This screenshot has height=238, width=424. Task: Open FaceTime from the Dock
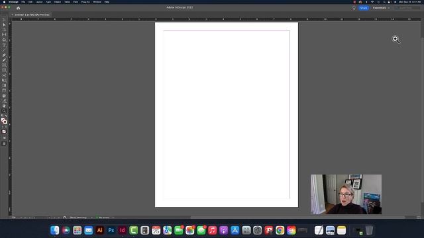click(178, 230)
